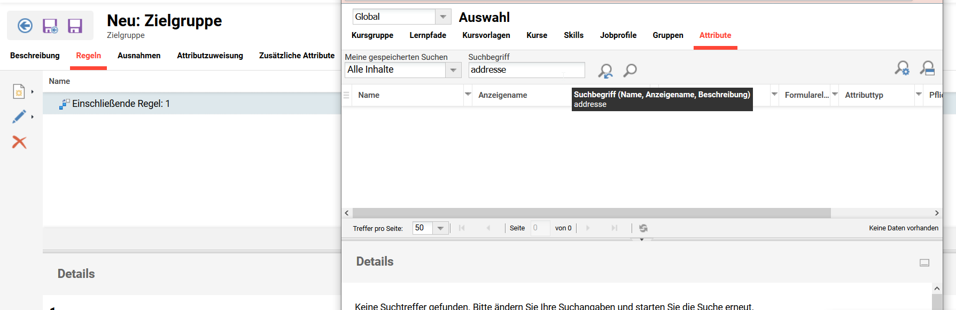Select the Einschließende Regel: 1 row
This screenshot has width=956, height=310.
tap(121, 104)
